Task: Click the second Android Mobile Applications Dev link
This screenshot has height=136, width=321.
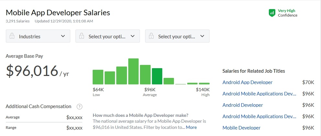Action: [259, 117]
